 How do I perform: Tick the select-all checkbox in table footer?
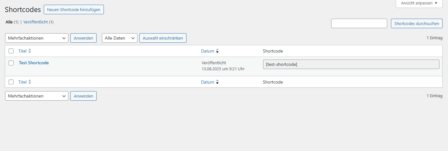coord(11,82)
